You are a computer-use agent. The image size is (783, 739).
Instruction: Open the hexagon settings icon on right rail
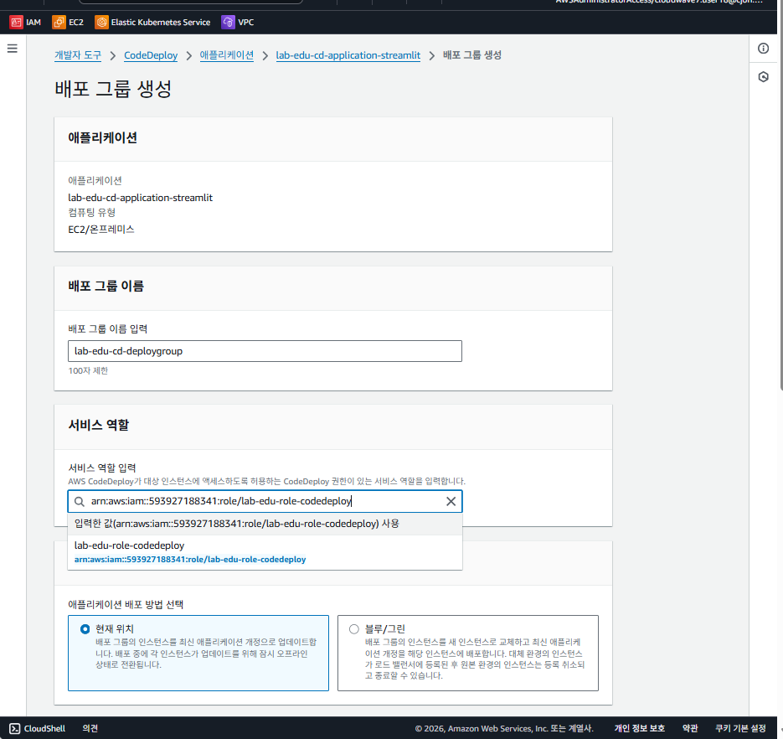[x=763, y=77]
